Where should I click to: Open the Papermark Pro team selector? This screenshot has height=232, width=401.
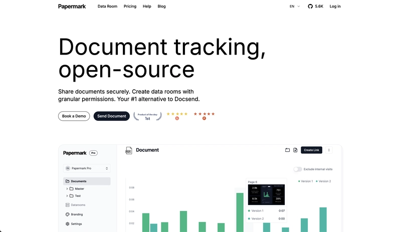click(87, 168)
